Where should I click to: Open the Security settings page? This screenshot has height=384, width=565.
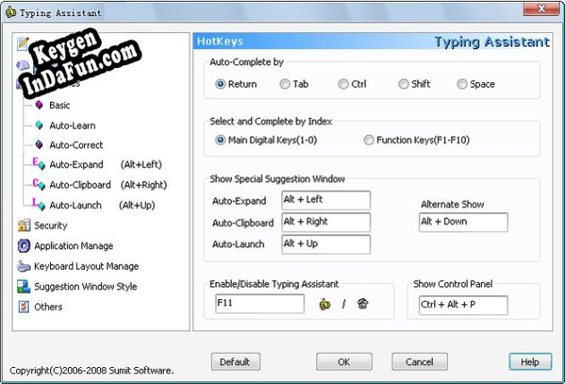50,226
